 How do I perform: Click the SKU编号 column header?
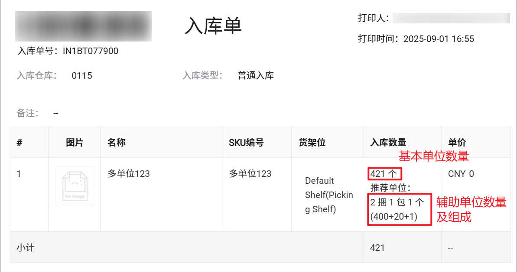point(246,142)
